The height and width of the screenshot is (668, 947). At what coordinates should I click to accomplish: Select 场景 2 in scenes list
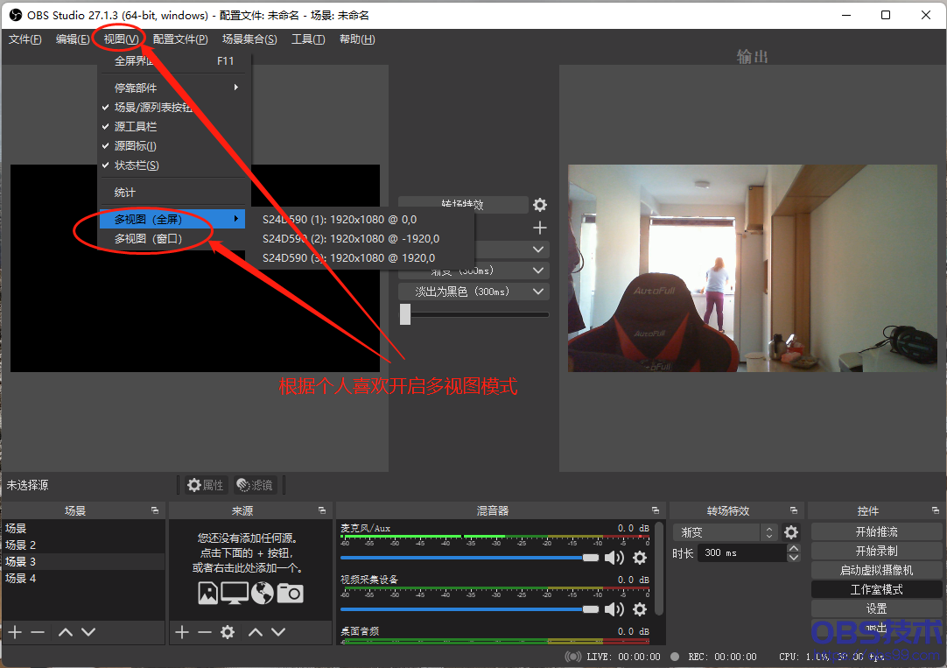pos(21,545)
